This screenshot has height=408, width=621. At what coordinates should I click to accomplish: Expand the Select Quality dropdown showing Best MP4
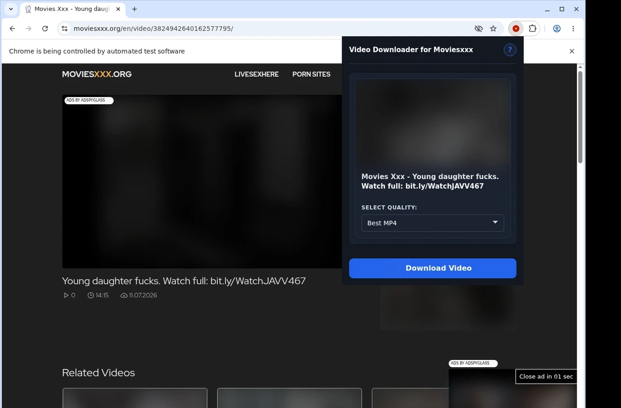[x=433, y=223]
